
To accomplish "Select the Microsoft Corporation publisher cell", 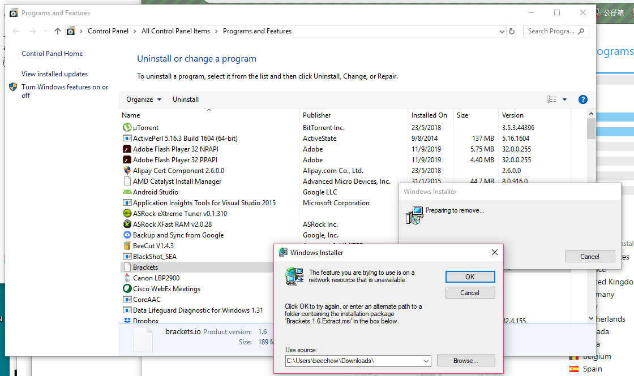I will [x=336, y=203].
